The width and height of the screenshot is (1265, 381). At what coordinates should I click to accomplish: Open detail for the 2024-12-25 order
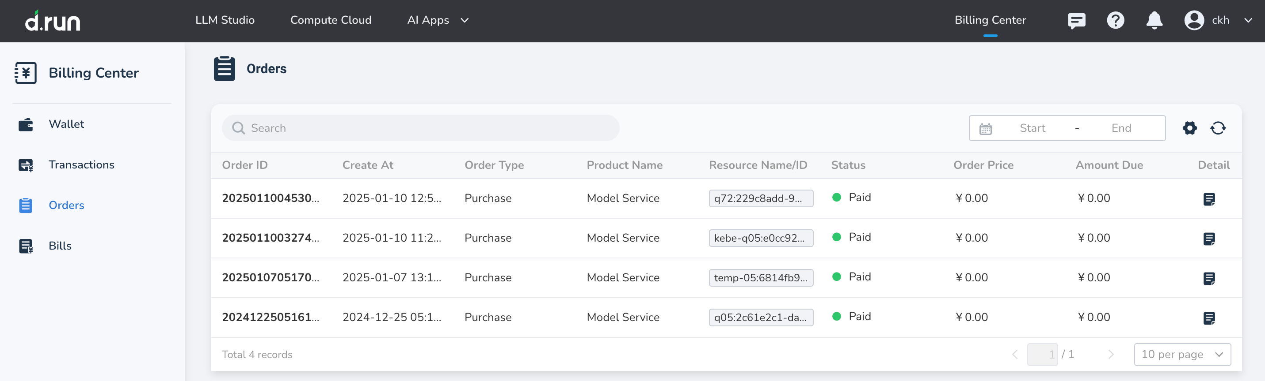pos(1208,318)
